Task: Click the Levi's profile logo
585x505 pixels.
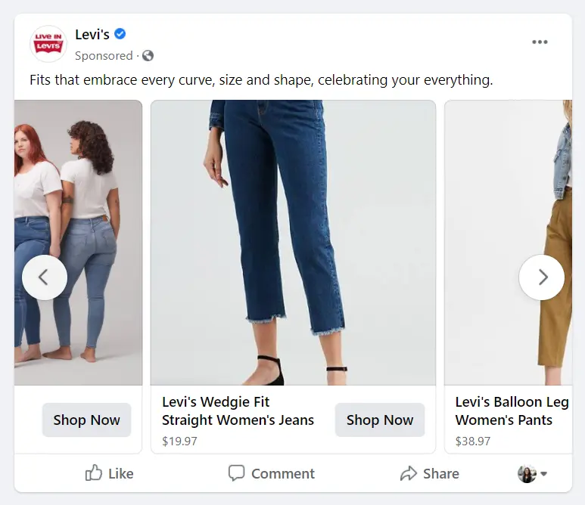Action: click(x=48, y=43)
